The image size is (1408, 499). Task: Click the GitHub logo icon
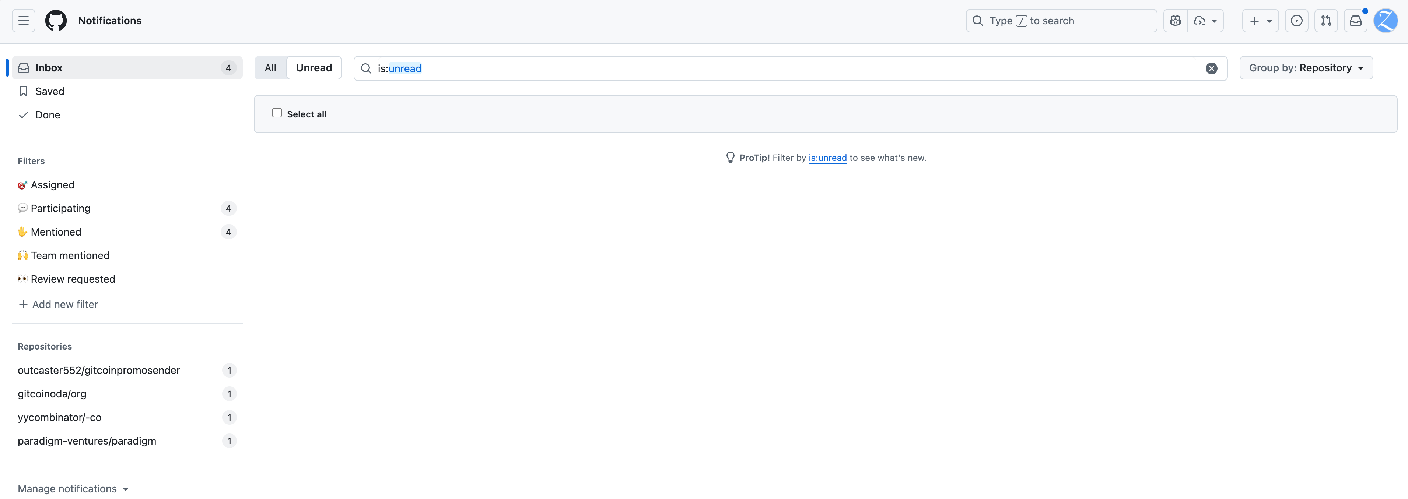(x=56, y=21)
